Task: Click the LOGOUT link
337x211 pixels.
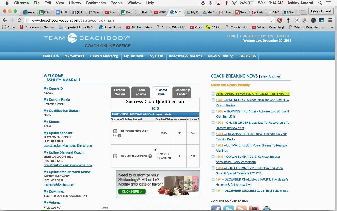Action: tap(283, 36)
